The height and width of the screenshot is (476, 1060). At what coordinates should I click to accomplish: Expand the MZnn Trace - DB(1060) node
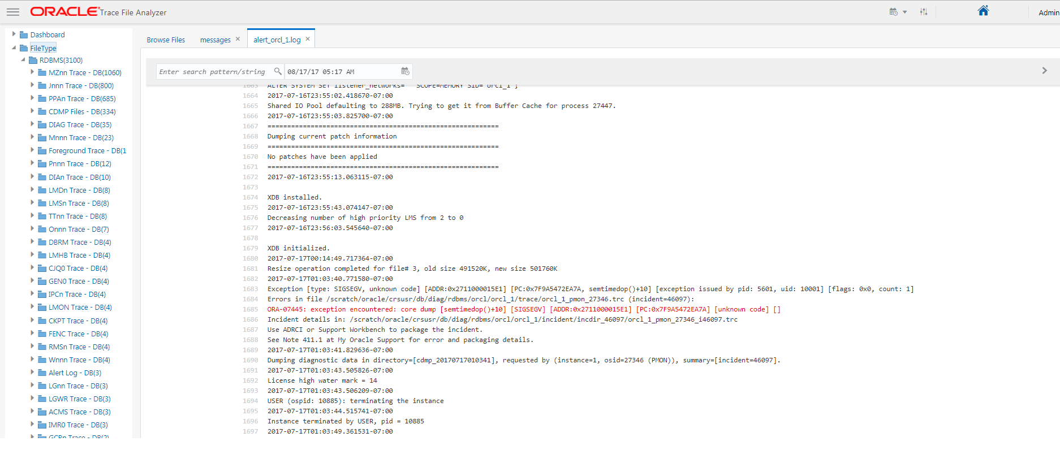click(x=32, y=72)
